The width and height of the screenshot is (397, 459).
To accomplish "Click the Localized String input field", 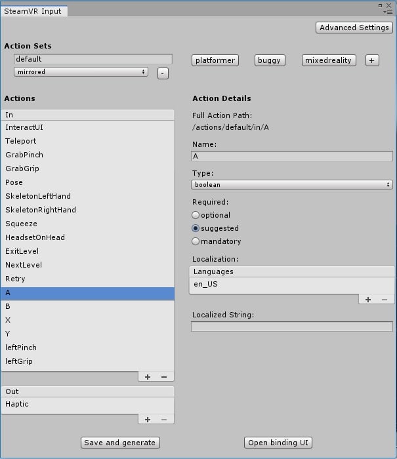I will 291,327.
